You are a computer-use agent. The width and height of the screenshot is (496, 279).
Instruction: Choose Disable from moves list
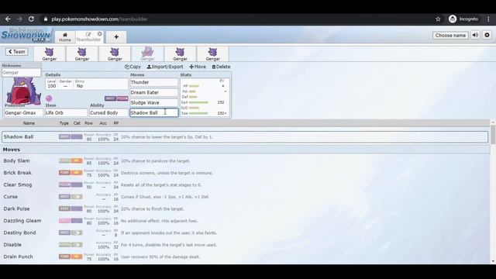(x=245, y=245)
